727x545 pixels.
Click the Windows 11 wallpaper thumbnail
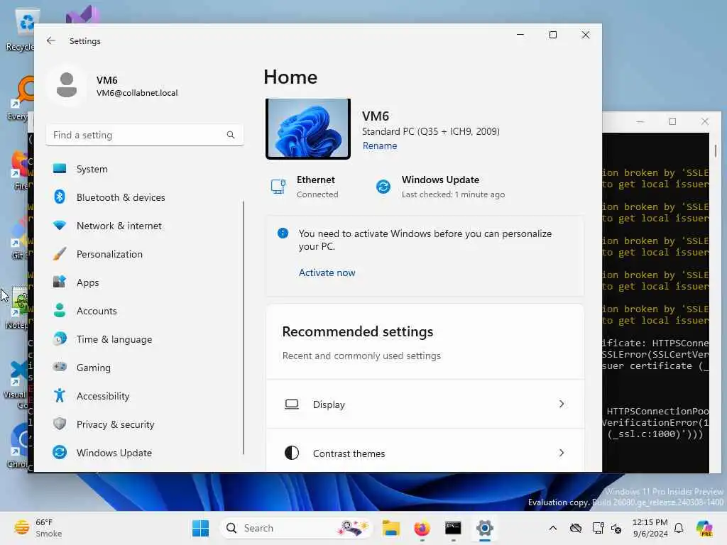coord(308,128)
